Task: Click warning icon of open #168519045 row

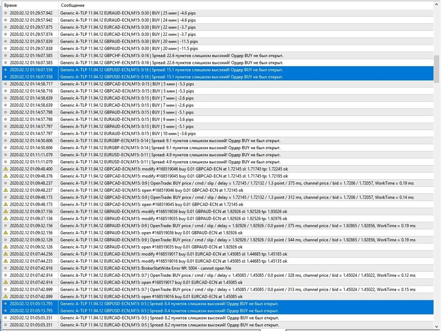Action: [x=5, y=204]
